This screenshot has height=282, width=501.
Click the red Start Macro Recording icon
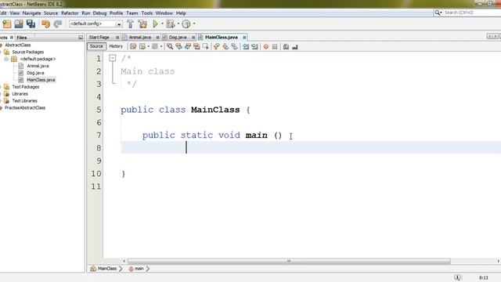(266, 47)
